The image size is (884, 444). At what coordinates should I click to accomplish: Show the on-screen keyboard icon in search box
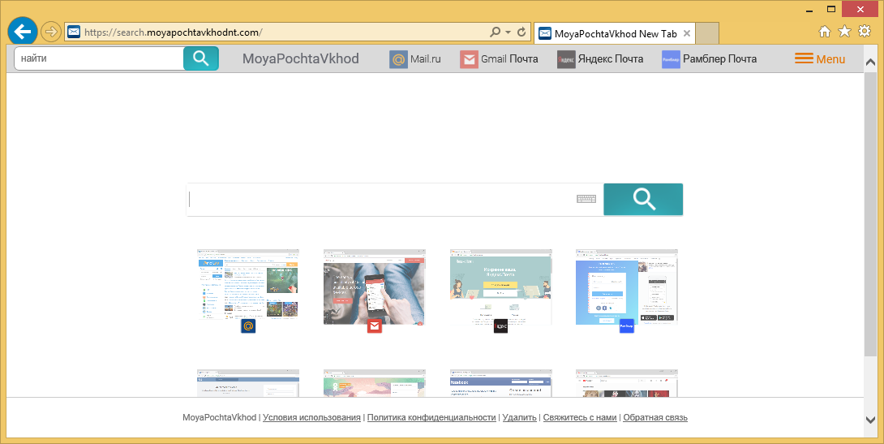586,199
